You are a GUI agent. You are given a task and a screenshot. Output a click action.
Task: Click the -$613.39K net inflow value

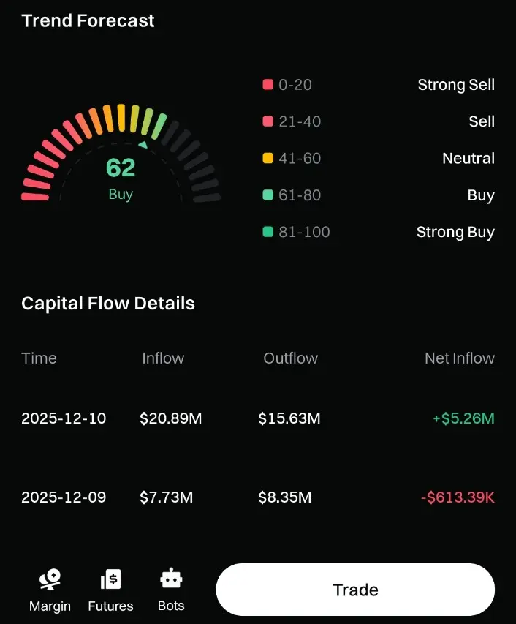coord(458,497)
